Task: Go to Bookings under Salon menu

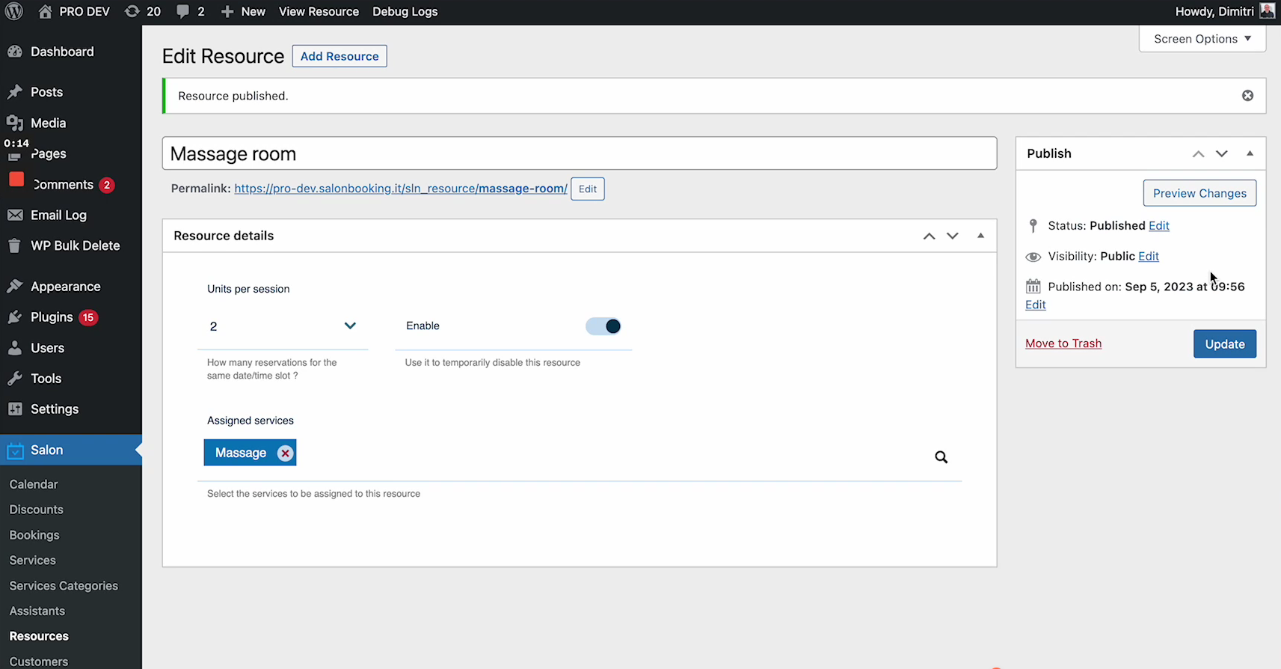Action: click(x=34, y=535)
